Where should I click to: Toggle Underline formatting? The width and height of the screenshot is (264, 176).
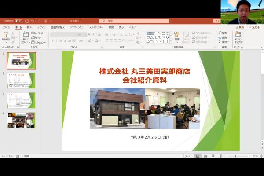[x=61, y=41]
